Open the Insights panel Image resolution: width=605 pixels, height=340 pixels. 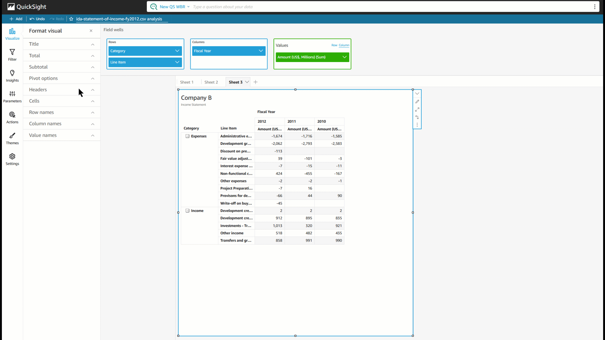[x=12, y=75]
